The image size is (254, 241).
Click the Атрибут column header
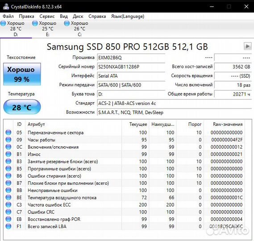73,124
